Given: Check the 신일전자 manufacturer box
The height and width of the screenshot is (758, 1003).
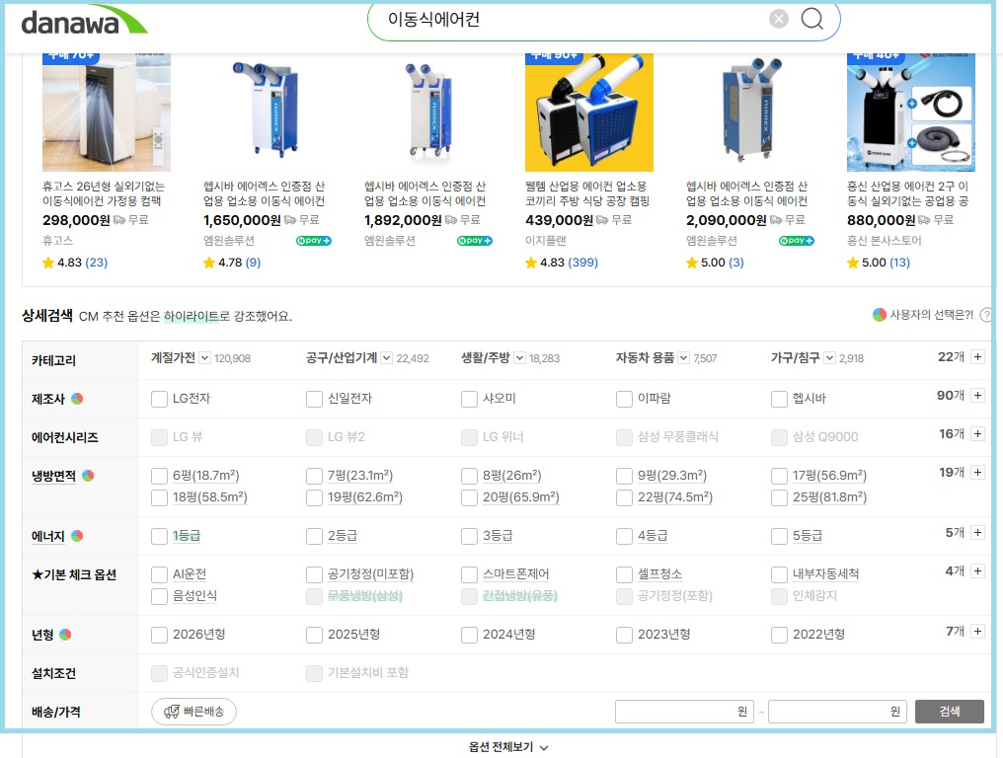Looking at the screenshot, I should coord(314,399).
